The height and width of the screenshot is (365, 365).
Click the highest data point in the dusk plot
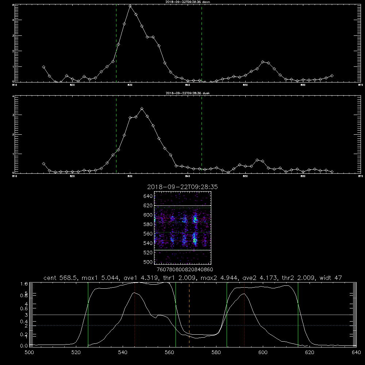(142, 109)
